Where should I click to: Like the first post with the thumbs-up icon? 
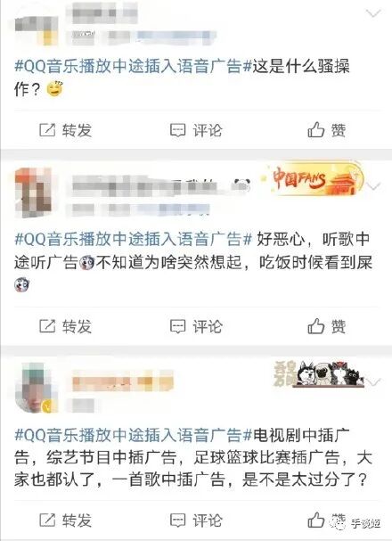pos(315,130)
